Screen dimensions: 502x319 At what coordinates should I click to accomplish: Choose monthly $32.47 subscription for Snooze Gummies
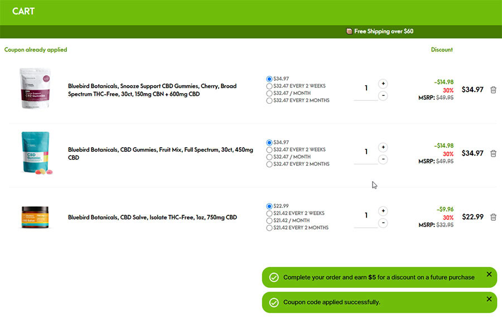pyautogui.click(x=269, y=94)
